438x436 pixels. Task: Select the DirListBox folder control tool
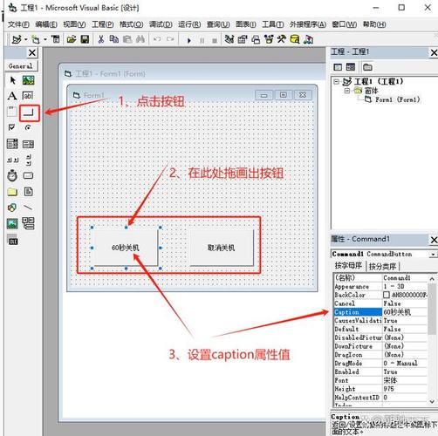tap(12, 192)
